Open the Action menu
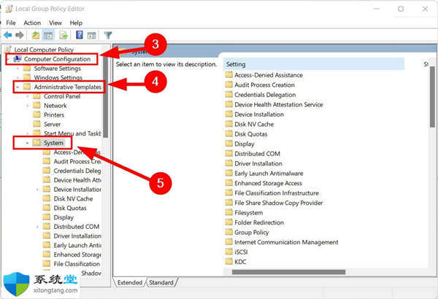 click(x=32, y=23)
